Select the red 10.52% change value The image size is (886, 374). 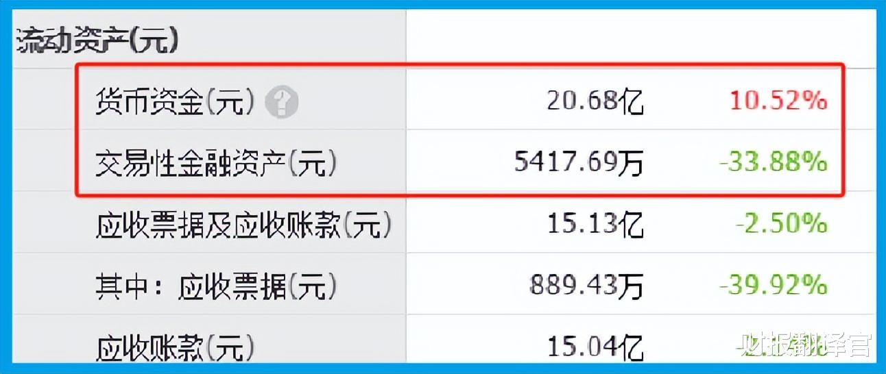pyautogui.click(x=778, y=101)
